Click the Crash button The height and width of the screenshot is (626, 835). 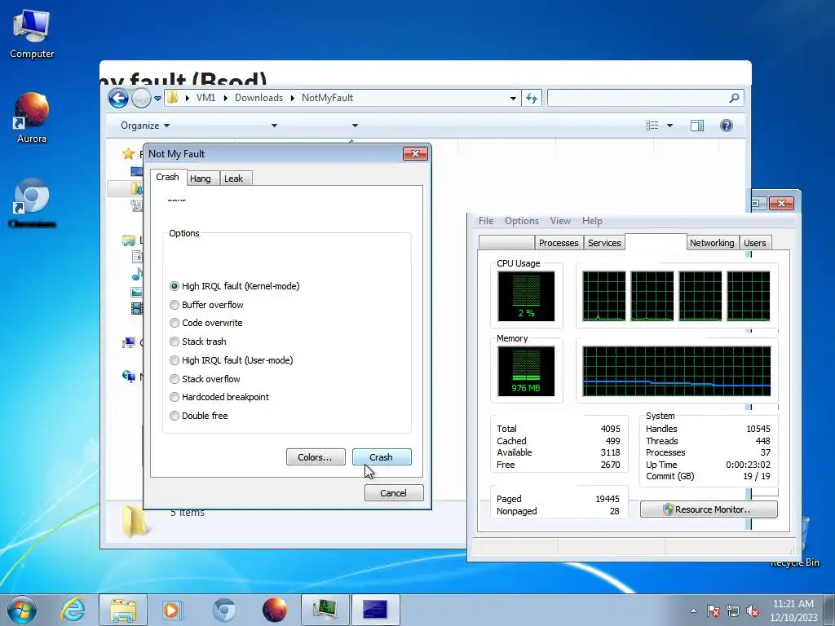coord(382,457)
